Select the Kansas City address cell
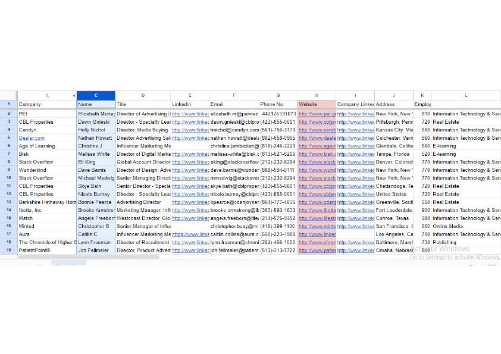Image resolution: width=501 pixels, height=354 pixels. pyautogui.click(x=393, y=130)
